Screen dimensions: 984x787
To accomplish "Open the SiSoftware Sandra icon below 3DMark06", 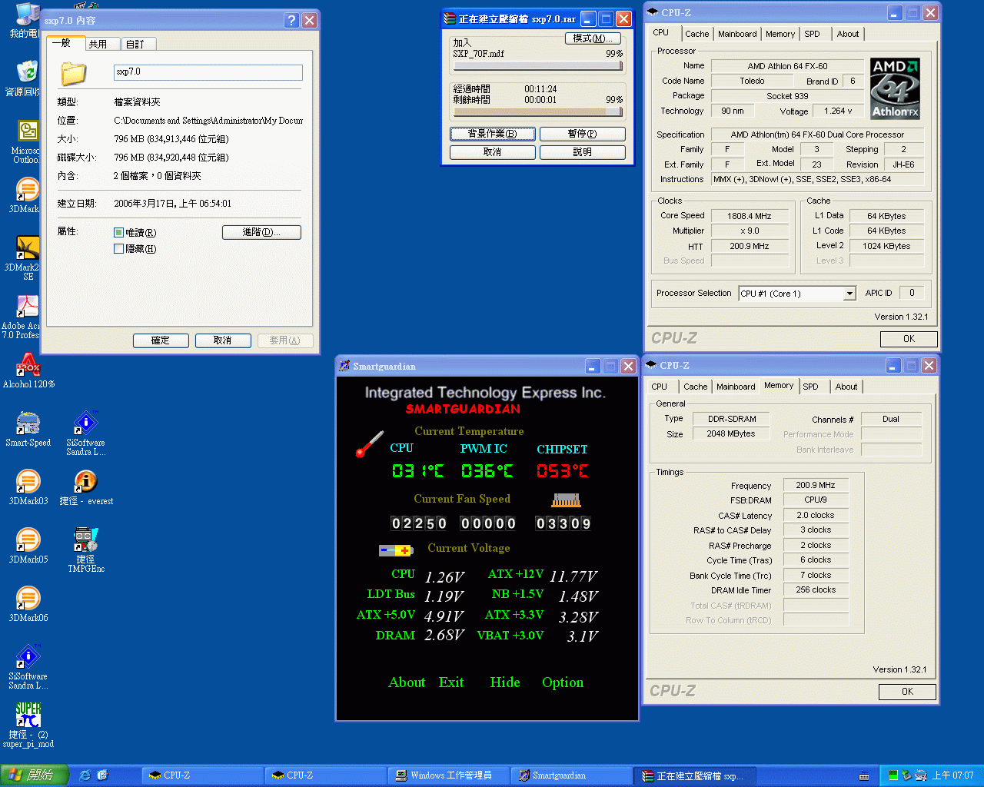I will tap(28, 656).
